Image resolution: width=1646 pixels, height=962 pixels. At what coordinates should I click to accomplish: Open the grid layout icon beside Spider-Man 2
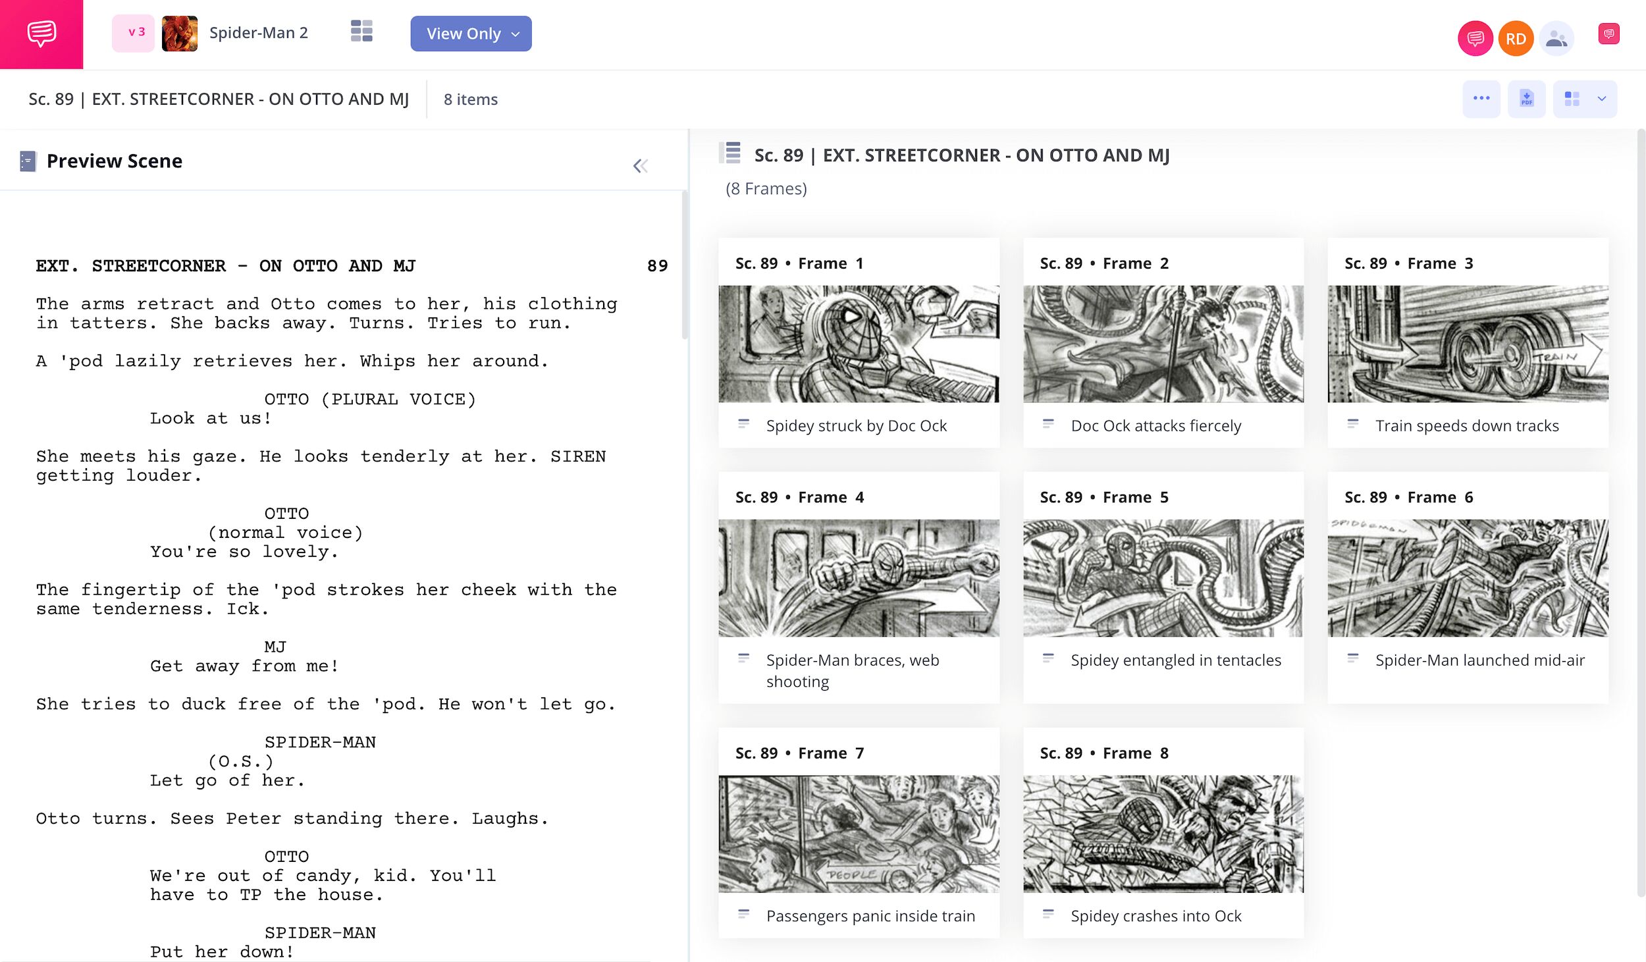point(361,31)
